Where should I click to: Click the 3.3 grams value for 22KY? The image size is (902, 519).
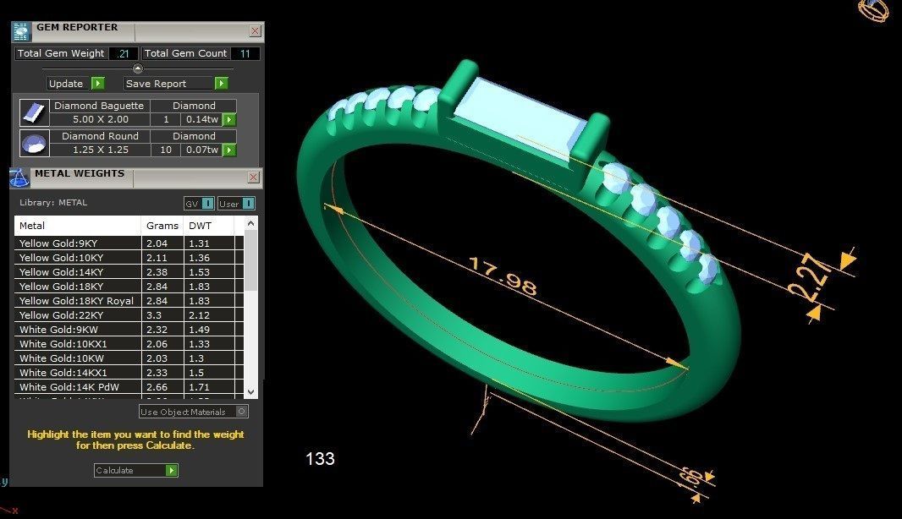point(162,315)
